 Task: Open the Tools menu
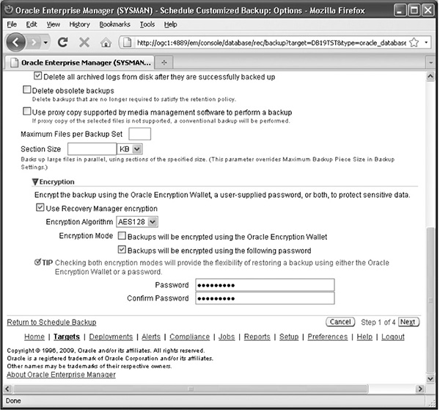coord(147,24)
